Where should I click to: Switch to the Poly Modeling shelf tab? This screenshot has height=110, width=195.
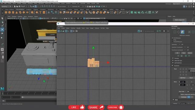click(20, 9)
